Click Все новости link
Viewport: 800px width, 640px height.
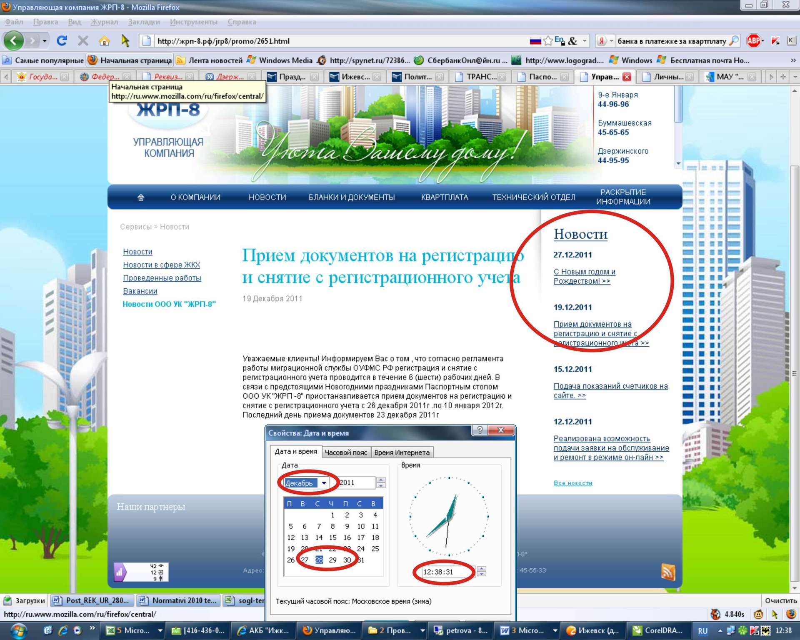click(x=572, y=482)
